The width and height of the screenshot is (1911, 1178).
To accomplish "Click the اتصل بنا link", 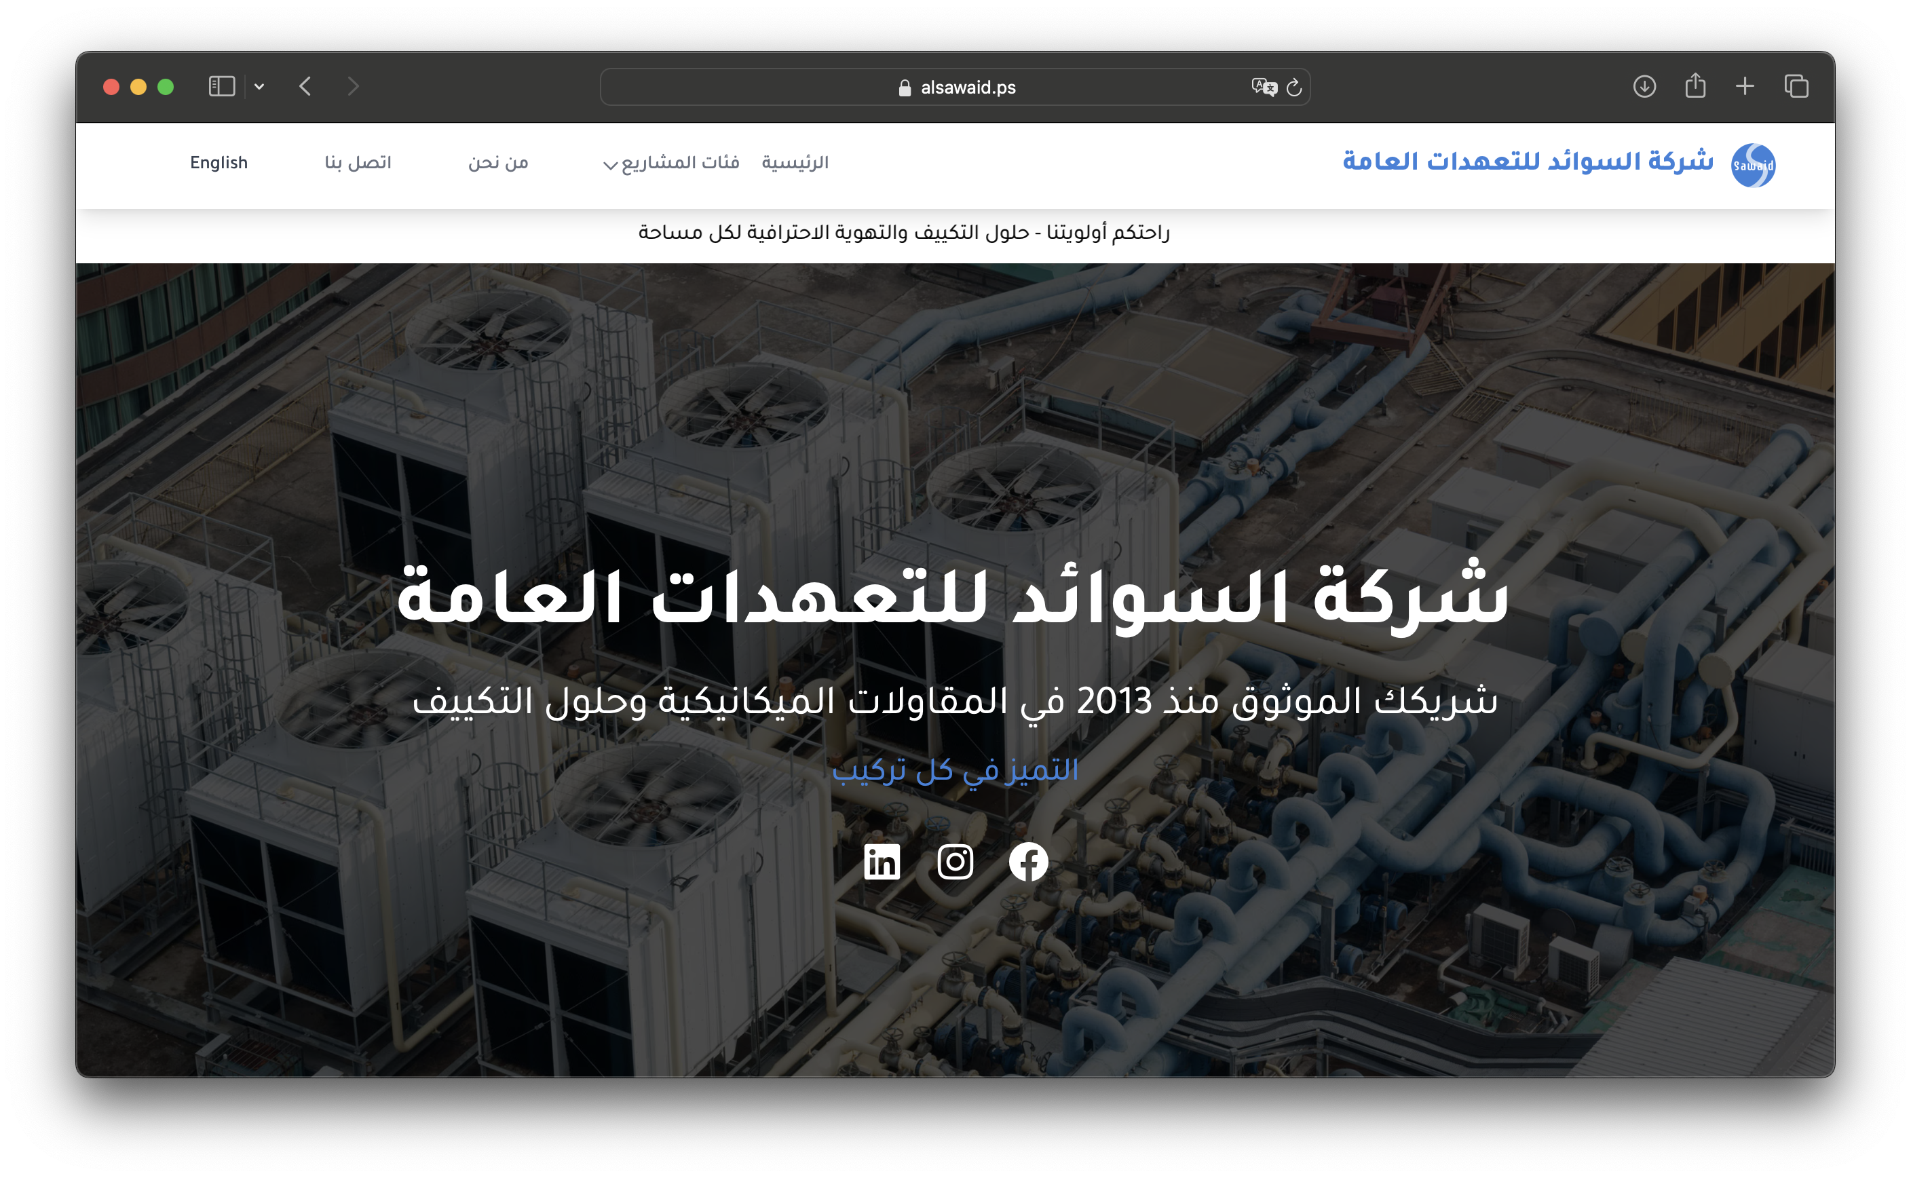I will tap(358, 163).
